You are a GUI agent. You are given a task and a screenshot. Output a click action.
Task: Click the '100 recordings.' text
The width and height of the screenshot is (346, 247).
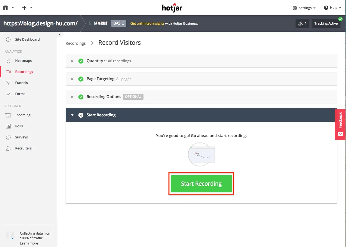(x=119, y=61)
